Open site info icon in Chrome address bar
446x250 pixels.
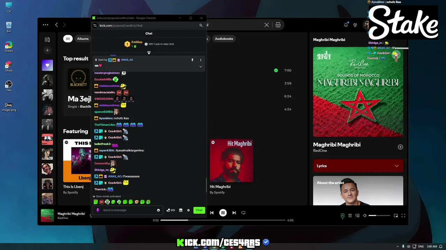pyautogui.click(x=95, y=25)
